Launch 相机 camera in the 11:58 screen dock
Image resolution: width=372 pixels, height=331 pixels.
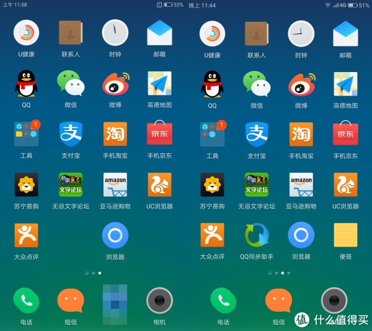[x=159, y=301]
